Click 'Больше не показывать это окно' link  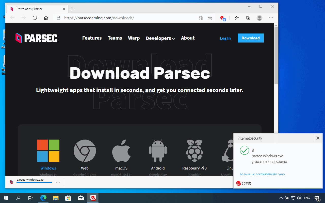click(x=262, y=174)
